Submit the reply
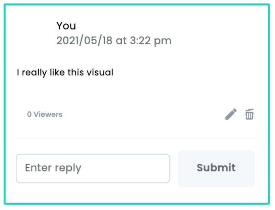 click(x=216, y=168)
